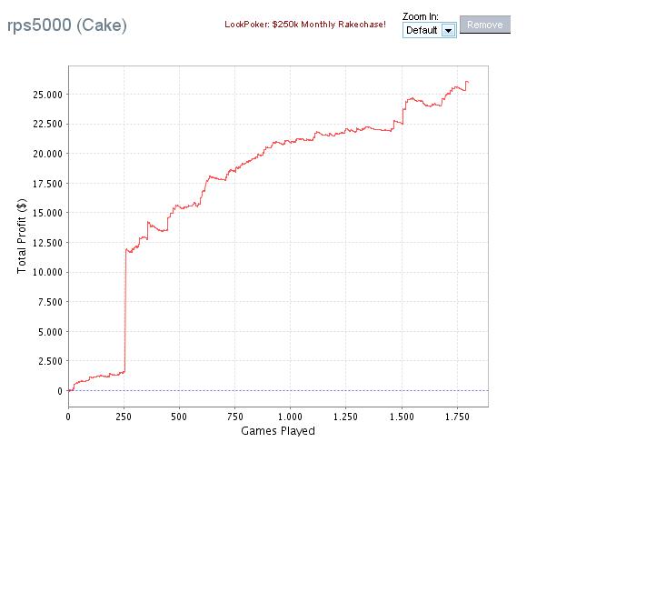
Task: Click the 10.000 y-axis label
Action: (x=47, y=272)
